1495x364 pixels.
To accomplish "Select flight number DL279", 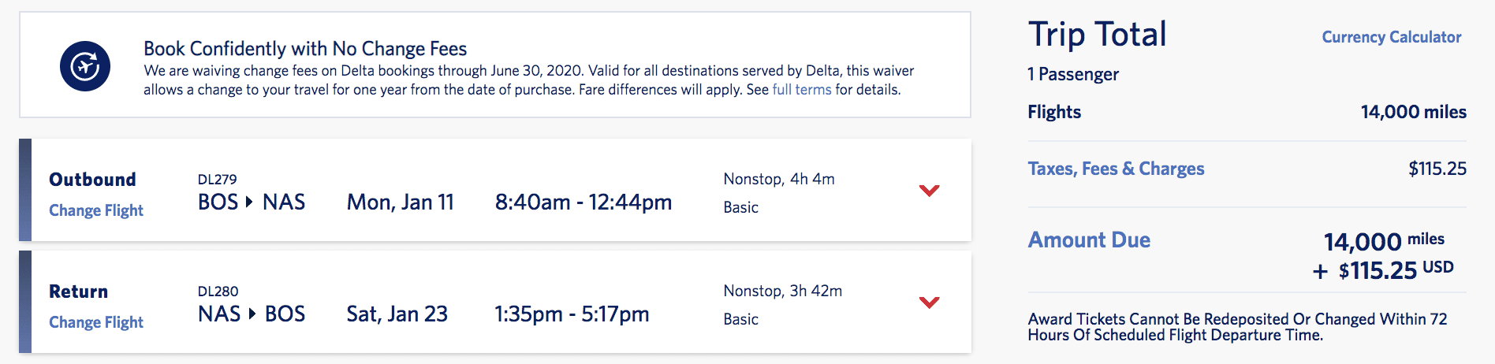I will click(x=217, y=180).
